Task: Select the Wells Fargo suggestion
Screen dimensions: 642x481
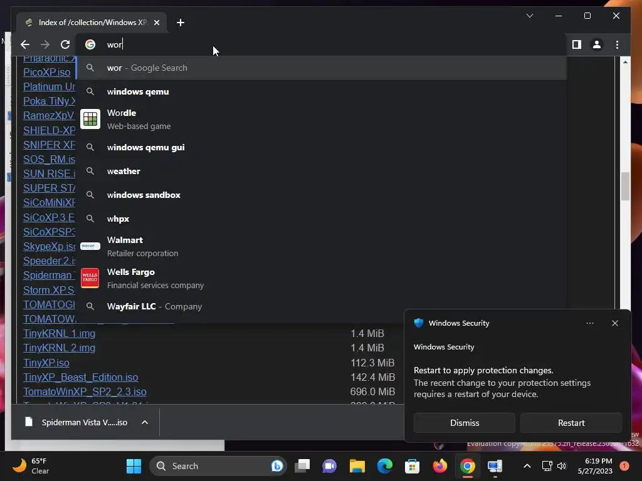Action: coord(322,278)
